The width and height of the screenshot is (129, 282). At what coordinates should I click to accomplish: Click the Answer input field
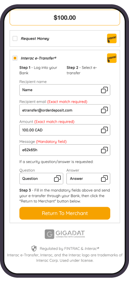pyautogui.click(x=88, y=179)
